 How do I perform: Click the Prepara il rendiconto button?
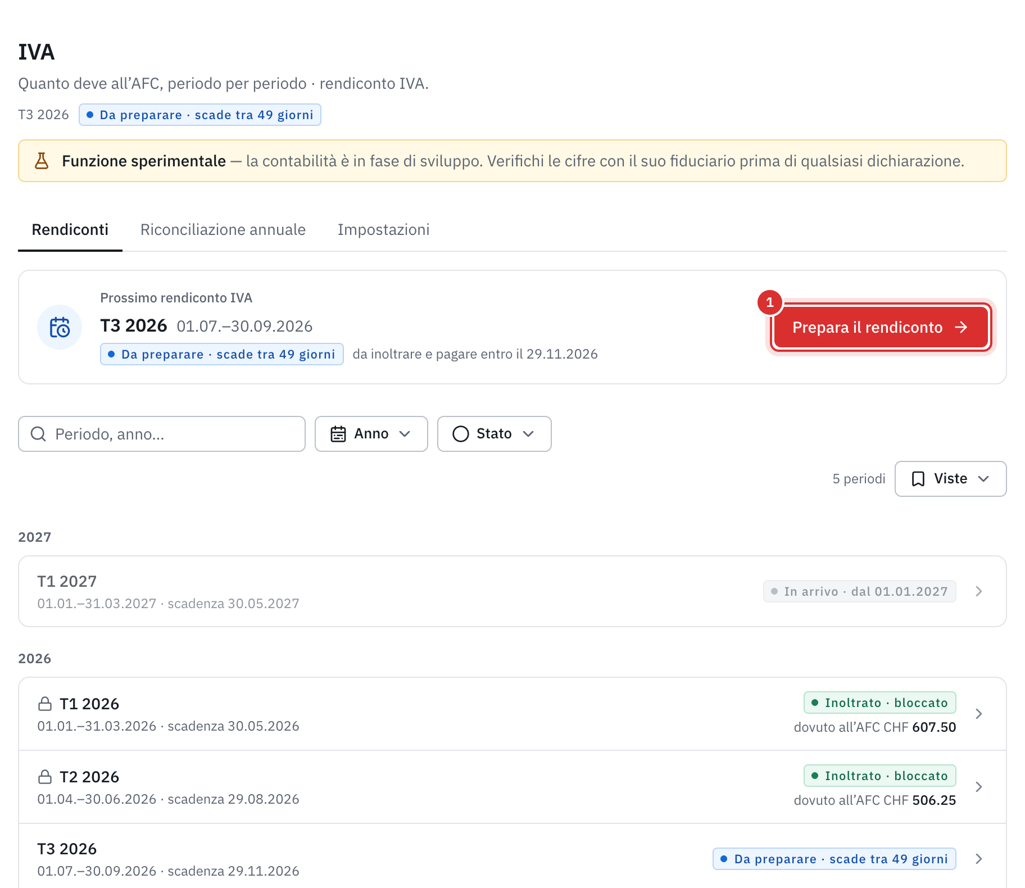point(881,327)
